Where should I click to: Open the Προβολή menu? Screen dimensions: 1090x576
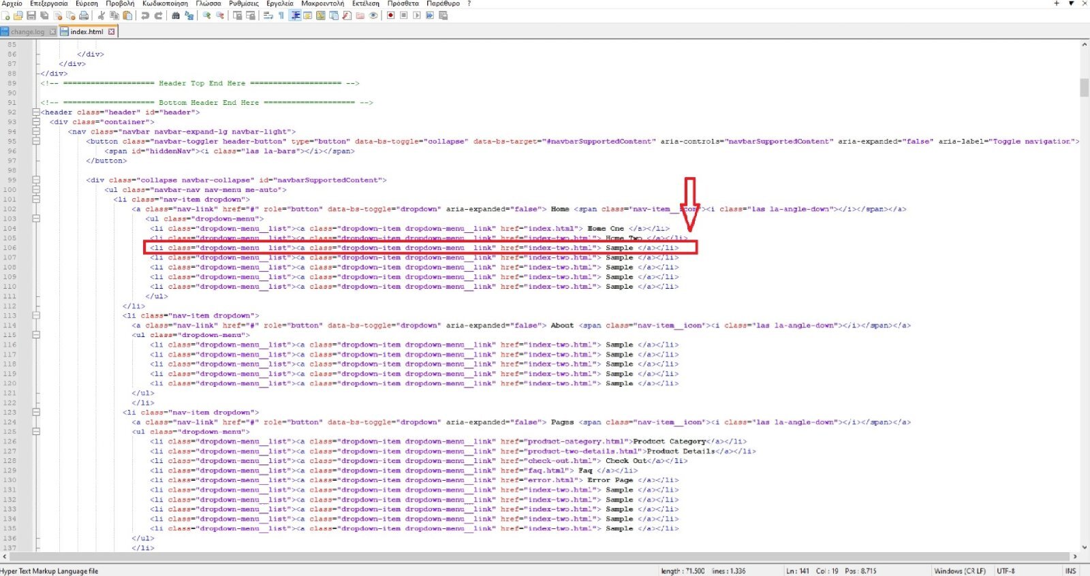point(120,3)
